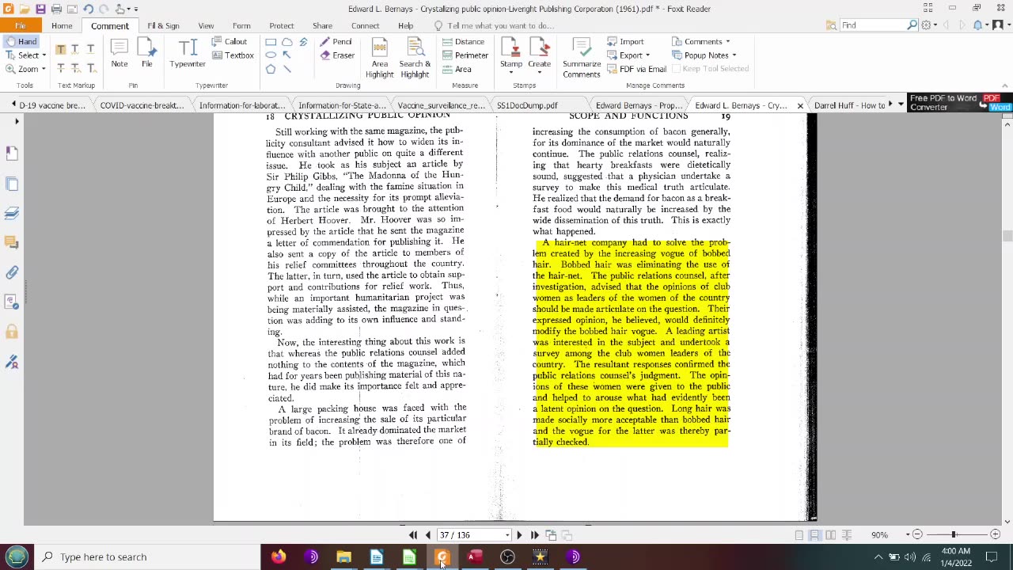Open Search & Highlight

(x=415, y=58)
